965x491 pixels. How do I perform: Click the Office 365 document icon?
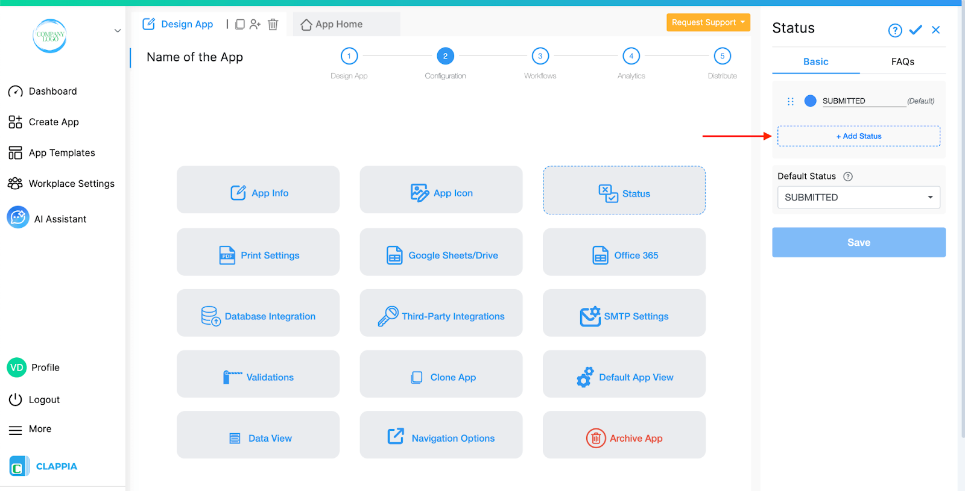tap(600, 255)
